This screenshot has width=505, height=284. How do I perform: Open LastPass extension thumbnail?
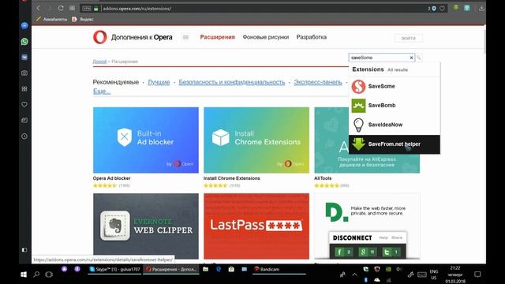(256, 226)
